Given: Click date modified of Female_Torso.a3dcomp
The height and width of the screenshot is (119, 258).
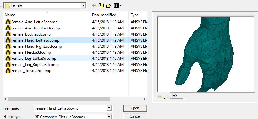Looking at the screenshot, I should point(108,71).
